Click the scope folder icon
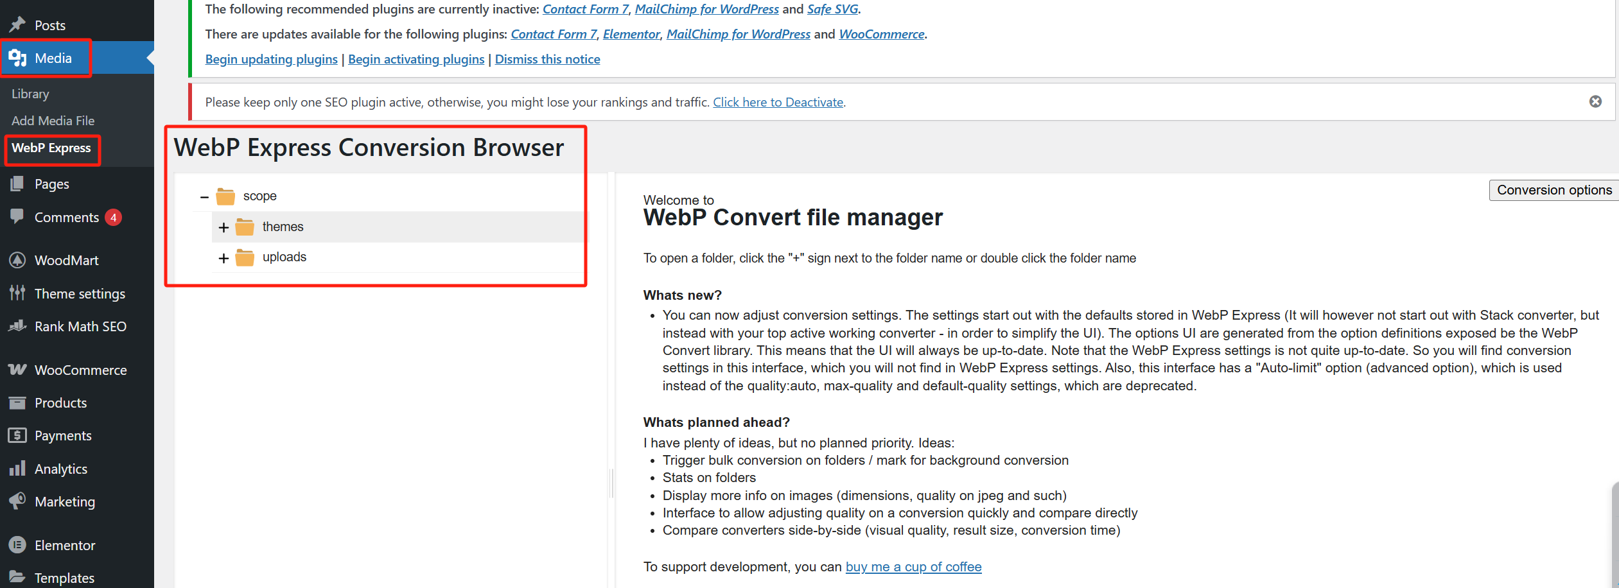The height and width of the screenshot is (588, 1619). pyautogui.click(x=225, y=196)
